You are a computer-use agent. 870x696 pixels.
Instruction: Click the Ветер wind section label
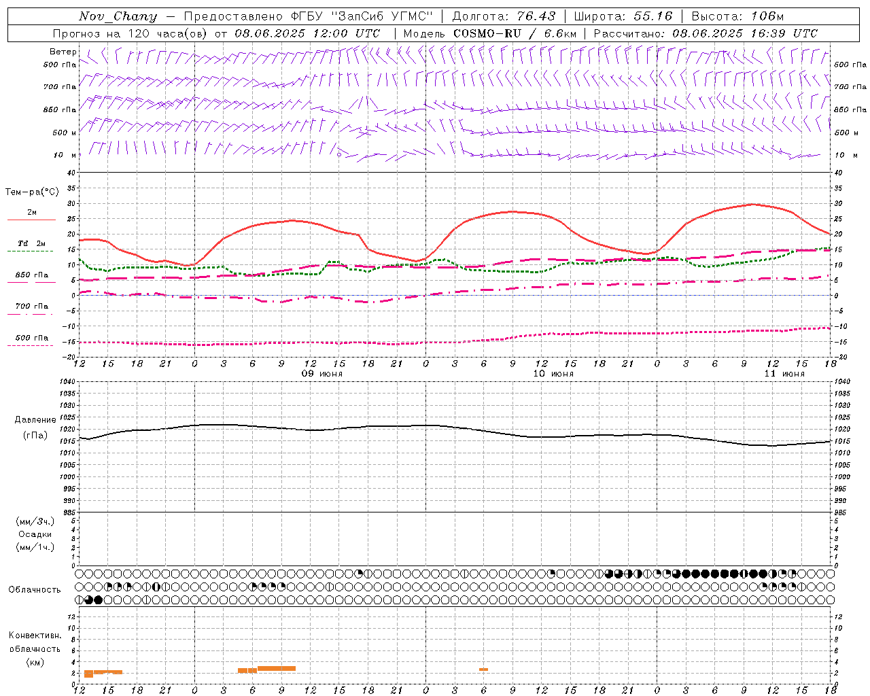point(63,52)
